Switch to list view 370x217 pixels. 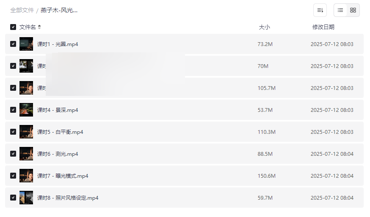click(x=340, y=10)
